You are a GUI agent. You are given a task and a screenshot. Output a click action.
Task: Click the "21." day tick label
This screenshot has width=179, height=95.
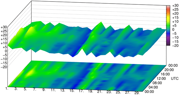click(100, 92)
